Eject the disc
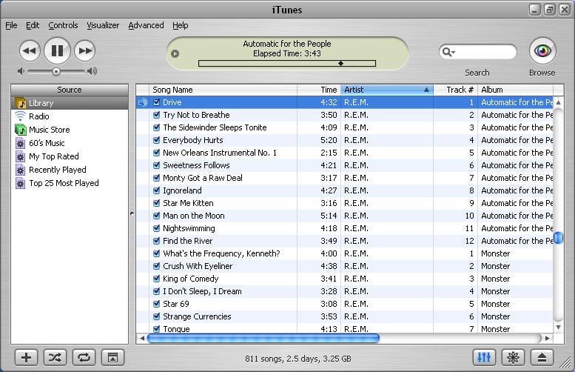The height and width of the screenshot is (372, 575). coord(542,357)
